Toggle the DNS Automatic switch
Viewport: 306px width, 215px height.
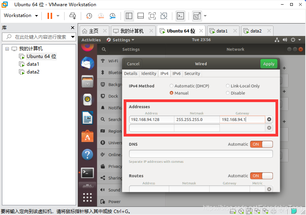261,144
